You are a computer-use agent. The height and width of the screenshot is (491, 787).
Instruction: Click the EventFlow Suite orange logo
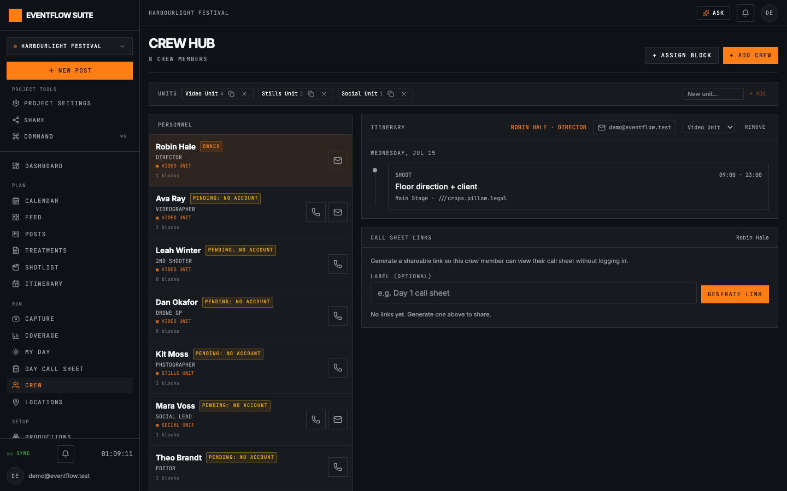15,15
